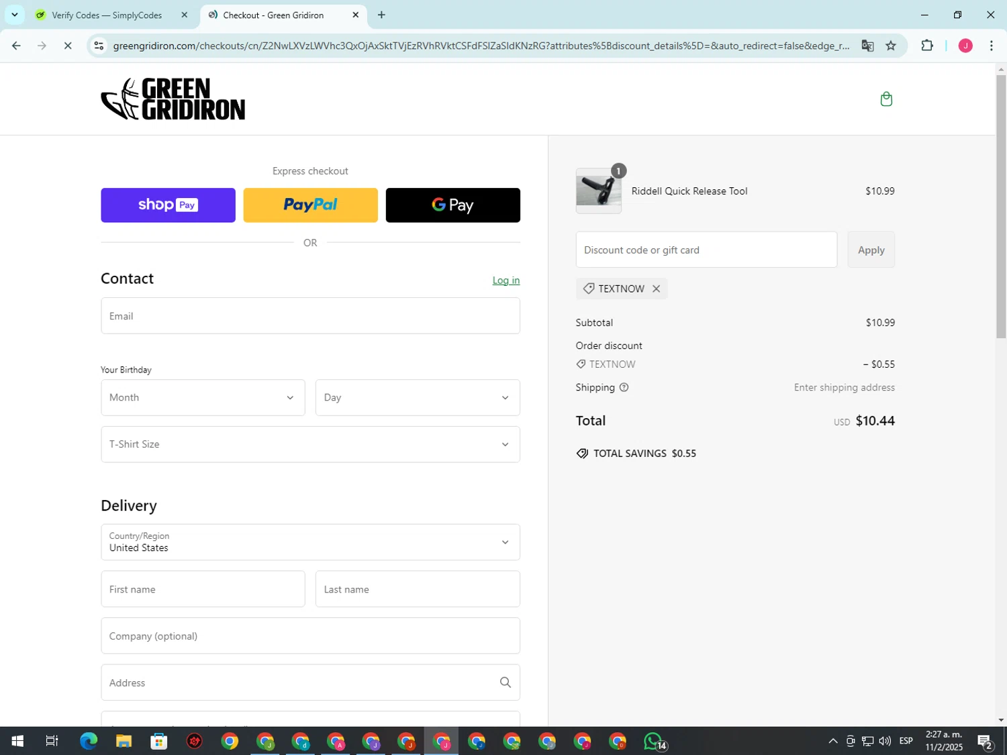
Task: Click the Log in link
Action: pyautogui.click(x=506, y=281)
